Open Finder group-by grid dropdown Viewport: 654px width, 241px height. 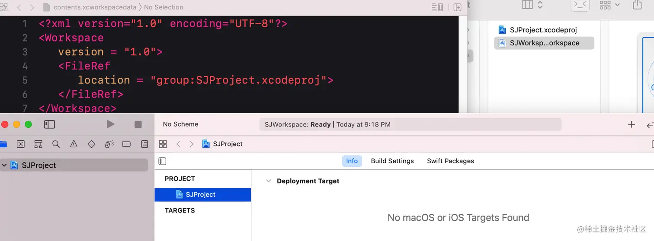[610, 5]
